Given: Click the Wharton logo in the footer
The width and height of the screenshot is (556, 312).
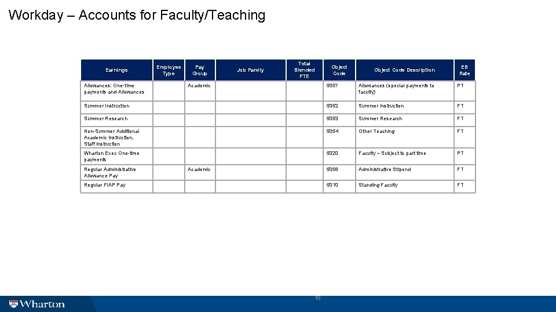Looking at the screenshot, I should pyautogui.click(x=37, y=304).
